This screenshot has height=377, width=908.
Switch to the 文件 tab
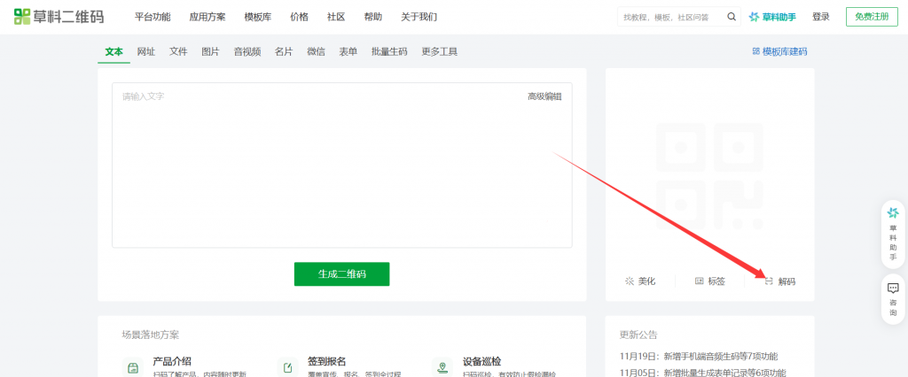178,51
